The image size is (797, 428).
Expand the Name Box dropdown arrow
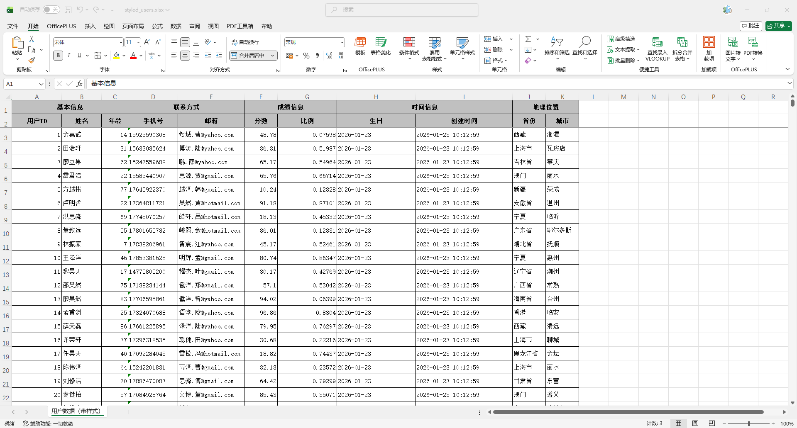coord(41,84)
